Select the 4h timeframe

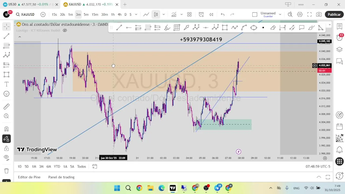(119, 15)
